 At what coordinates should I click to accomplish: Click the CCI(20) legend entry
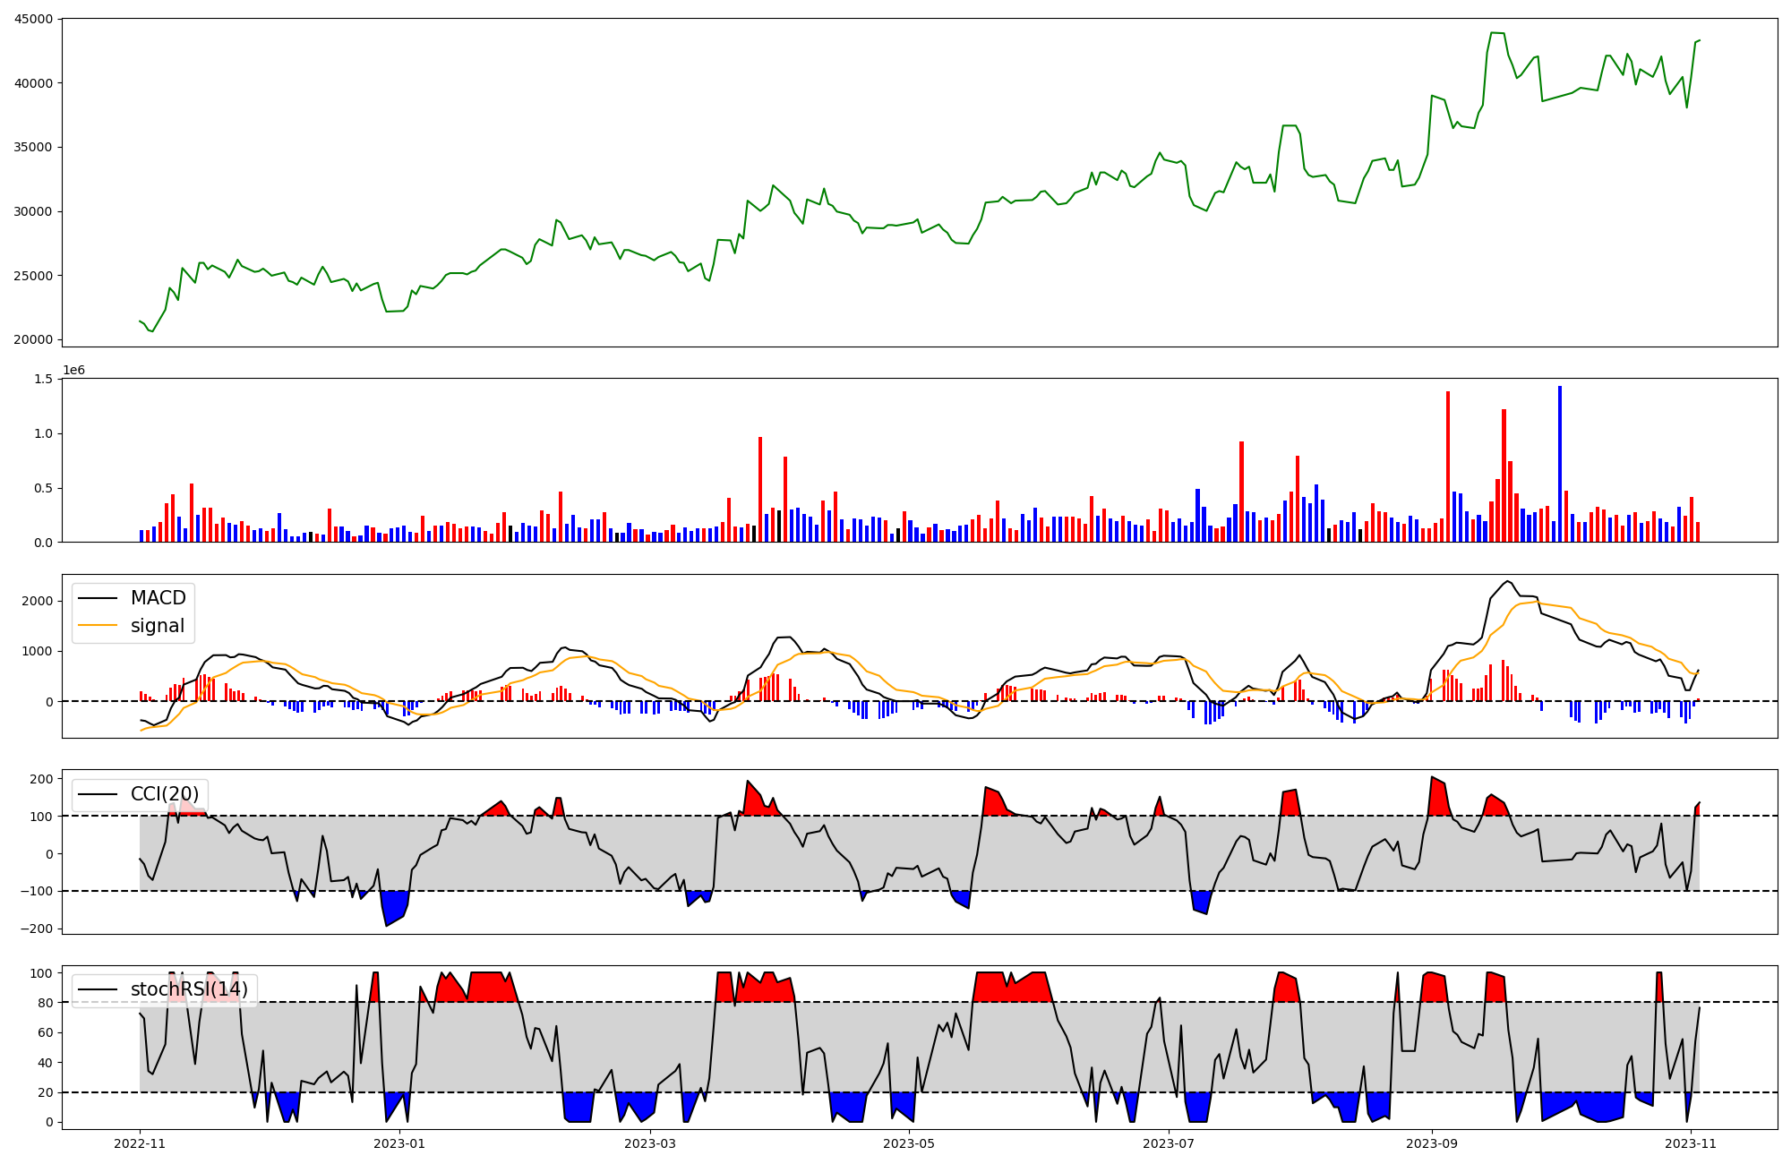click(164, 794)
